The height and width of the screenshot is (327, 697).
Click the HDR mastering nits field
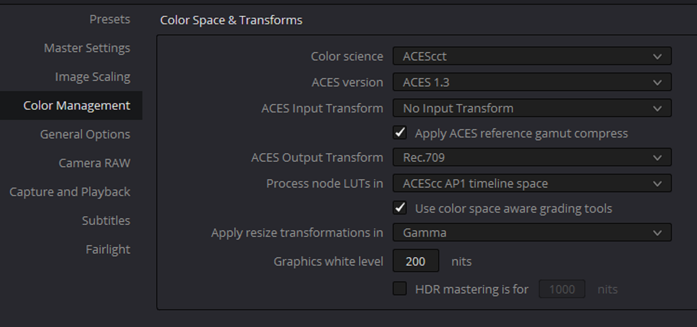(562, 289)
